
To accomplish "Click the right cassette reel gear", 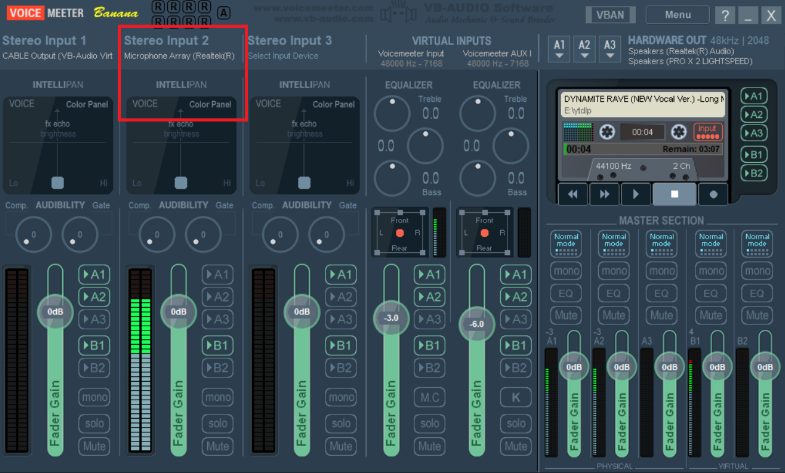I will click(x=679, y=131).
